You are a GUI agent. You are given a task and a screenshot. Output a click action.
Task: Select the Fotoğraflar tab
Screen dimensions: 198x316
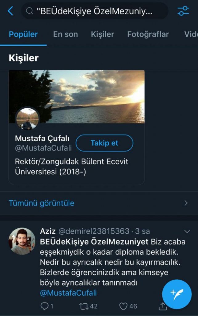(x=148, y=34)
